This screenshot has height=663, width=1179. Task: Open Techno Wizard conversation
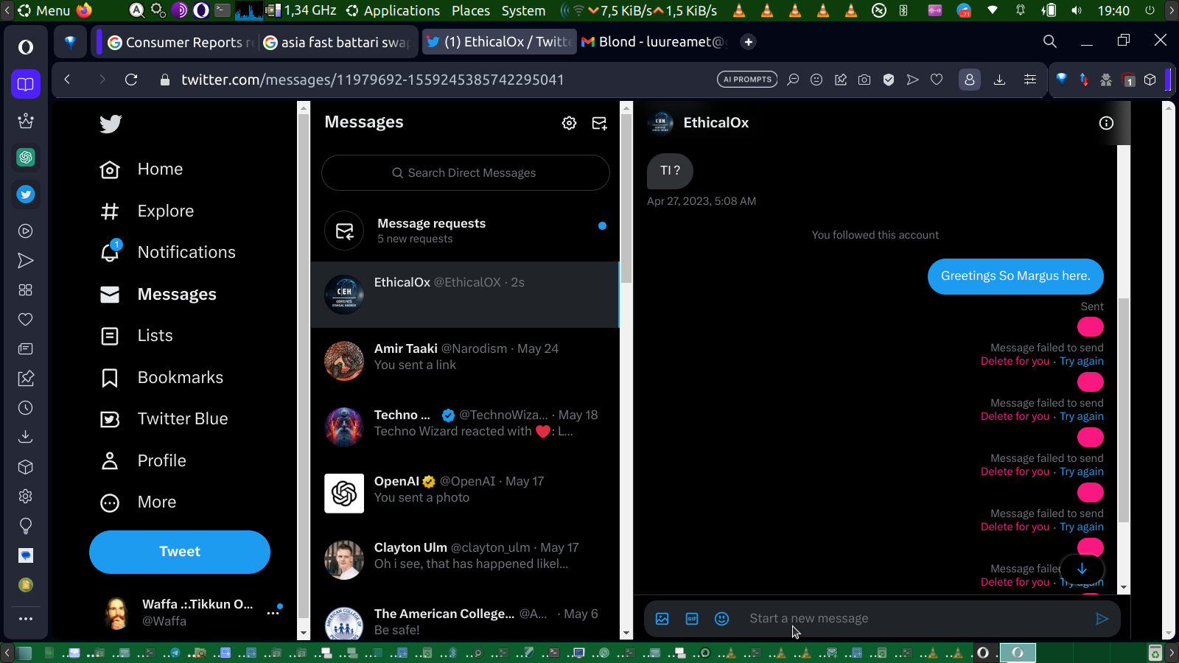pos(465,427)
